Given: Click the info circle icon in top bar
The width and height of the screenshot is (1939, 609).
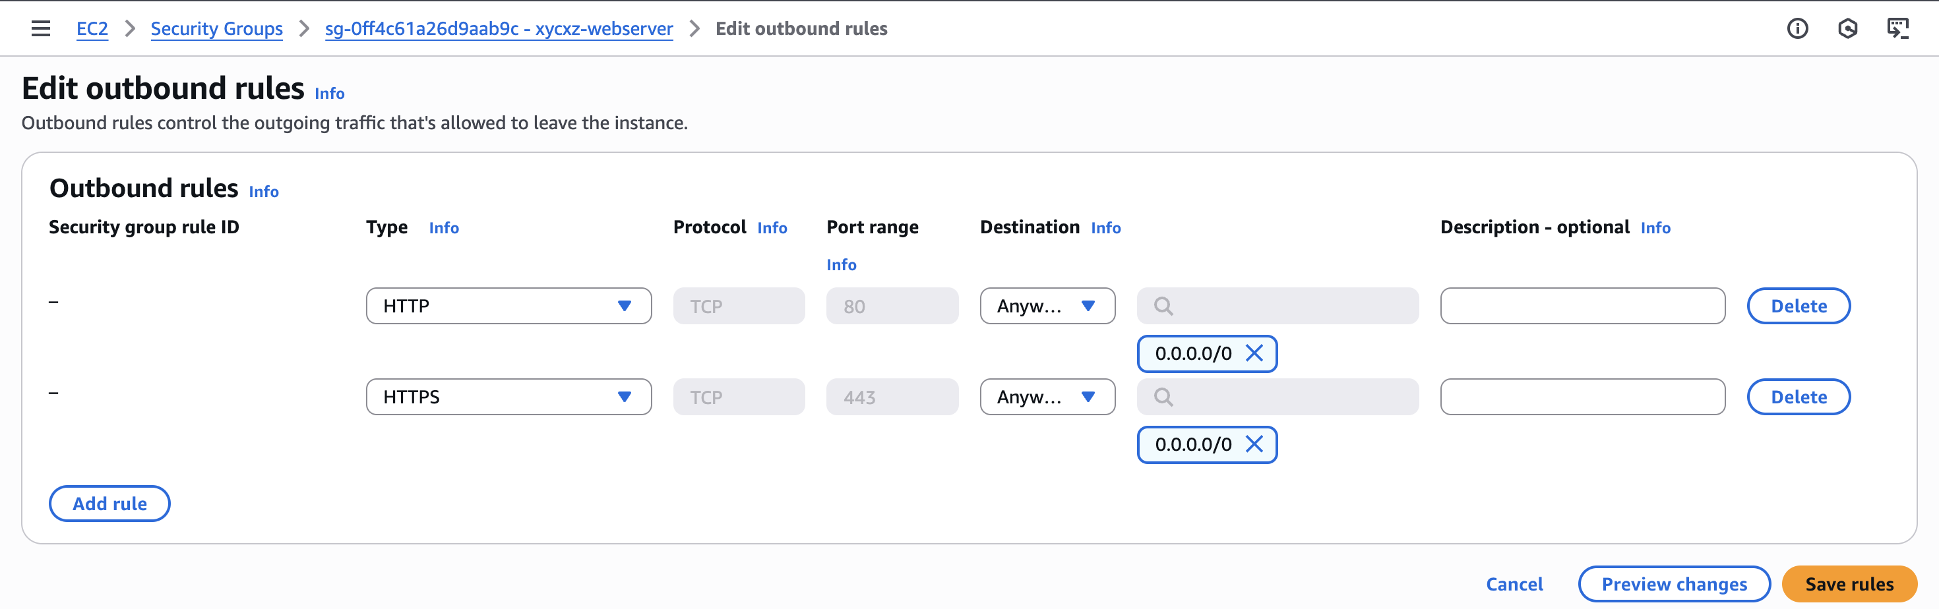Looking at the screenshot, I should tap(1797, 28).
